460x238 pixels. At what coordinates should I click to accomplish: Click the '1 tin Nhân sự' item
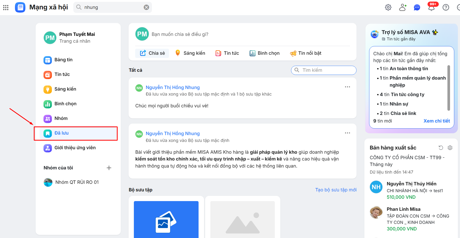394,104
